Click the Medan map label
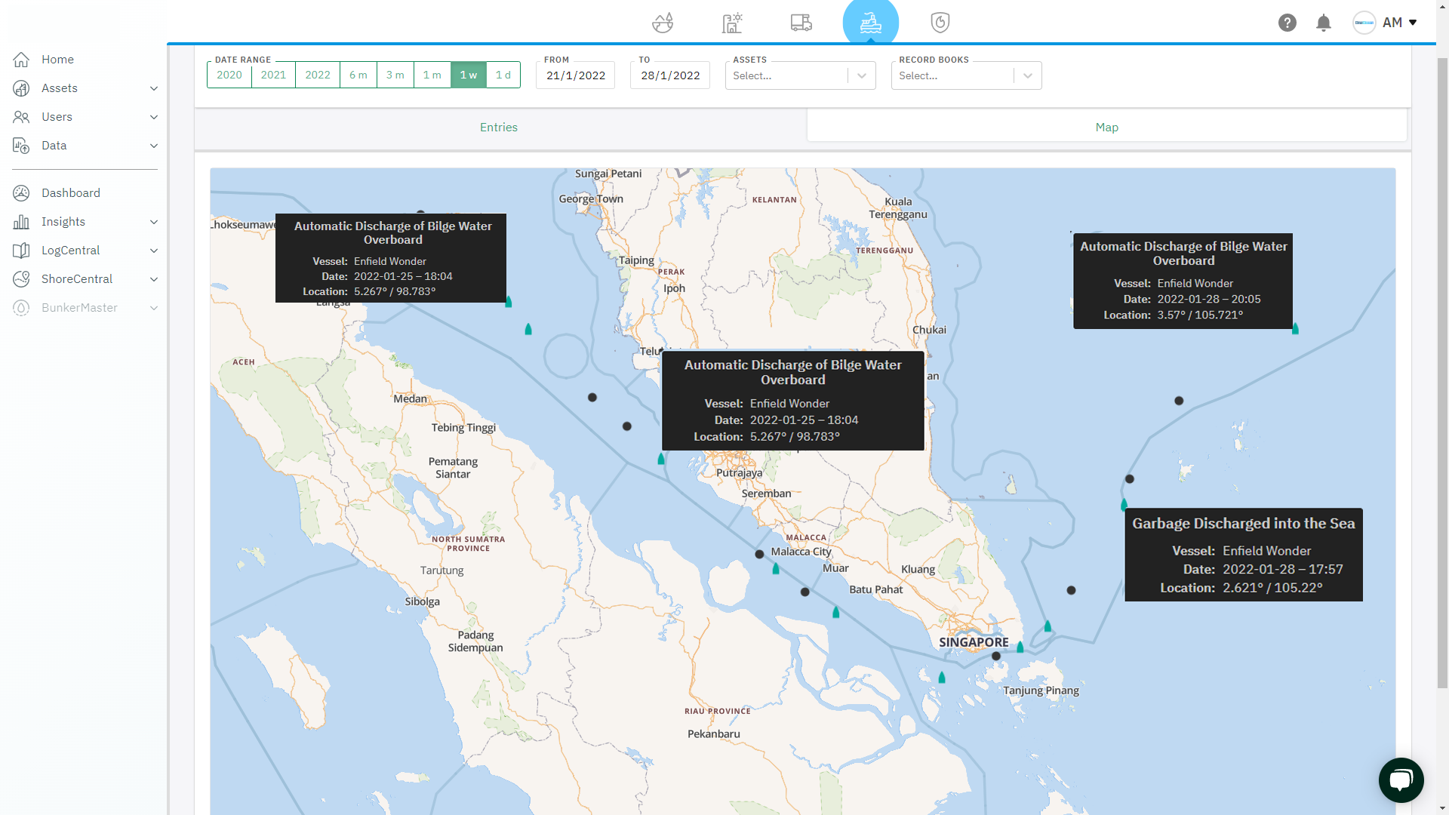 [410, 398]
